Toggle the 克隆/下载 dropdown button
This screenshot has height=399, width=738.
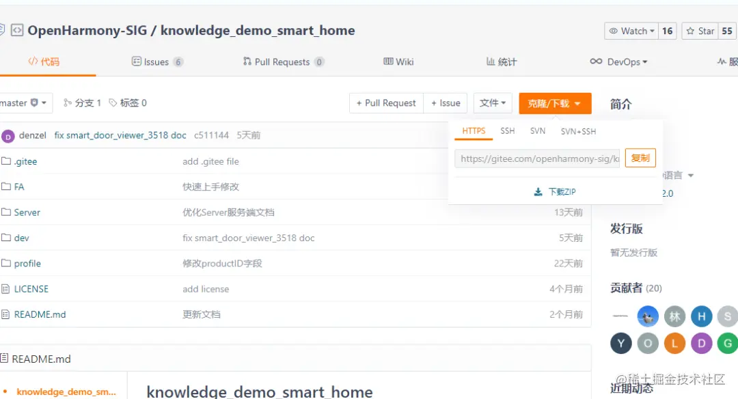[555, 103]
